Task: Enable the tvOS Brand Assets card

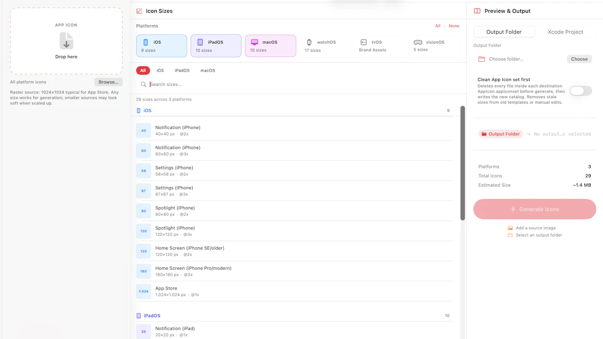Action: [379, 46]
